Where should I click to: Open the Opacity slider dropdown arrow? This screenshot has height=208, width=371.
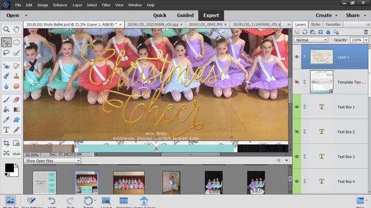[x=366, y=40]
